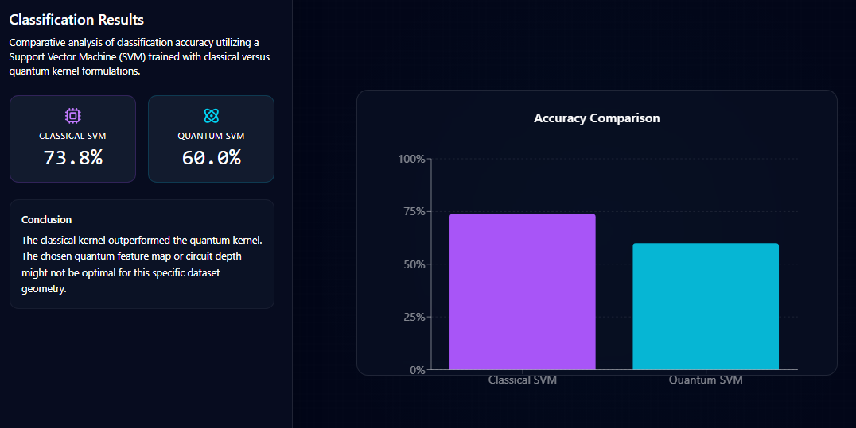Click the Accuracy Comparison chart title

coord(597,118)
